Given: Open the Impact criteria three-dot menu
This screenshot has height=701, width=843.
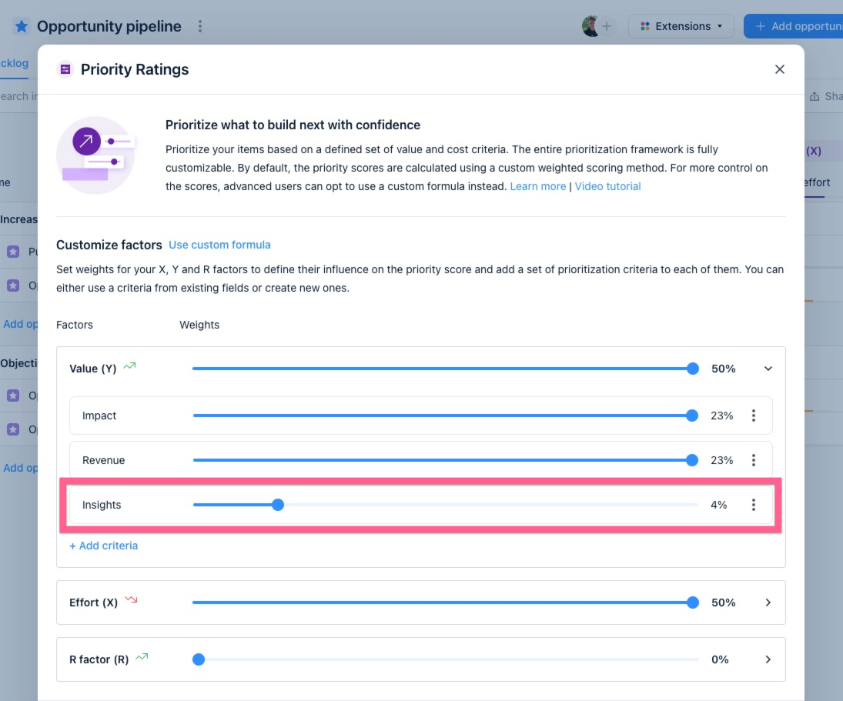Looking at the screenshot, I should point(753,416).
